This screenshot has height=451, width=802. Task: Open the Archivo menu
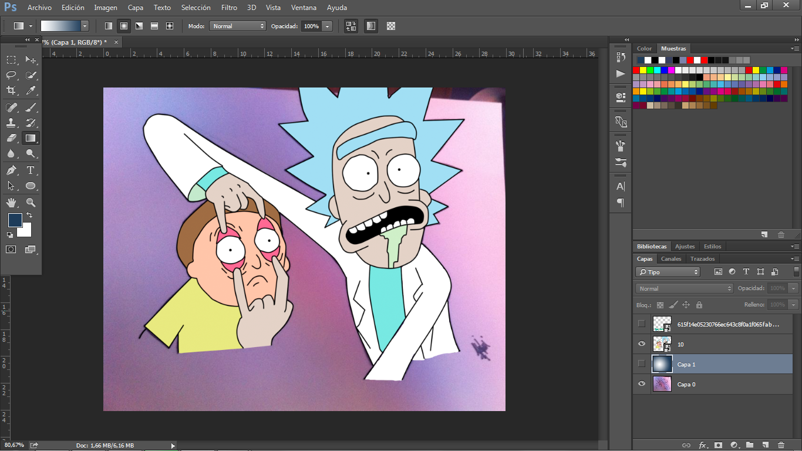(39, 8)
